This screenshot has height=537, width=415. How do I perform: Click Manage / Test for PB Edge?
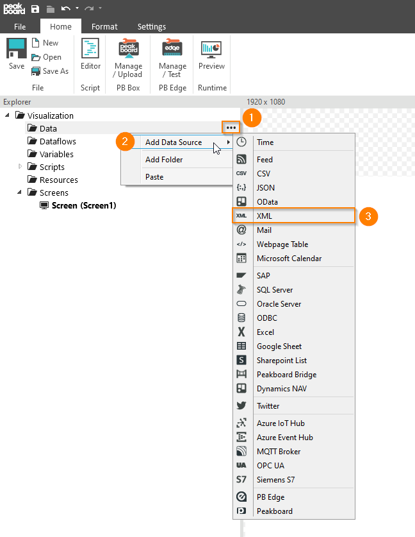click(173, 58)
